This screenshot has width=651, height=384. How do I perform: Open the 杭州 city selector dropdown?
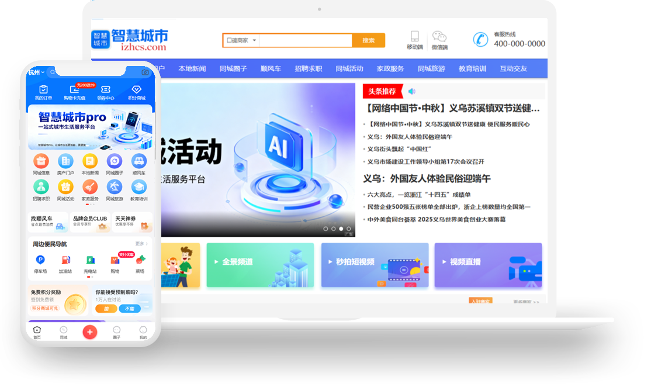[x=36, y=72]
